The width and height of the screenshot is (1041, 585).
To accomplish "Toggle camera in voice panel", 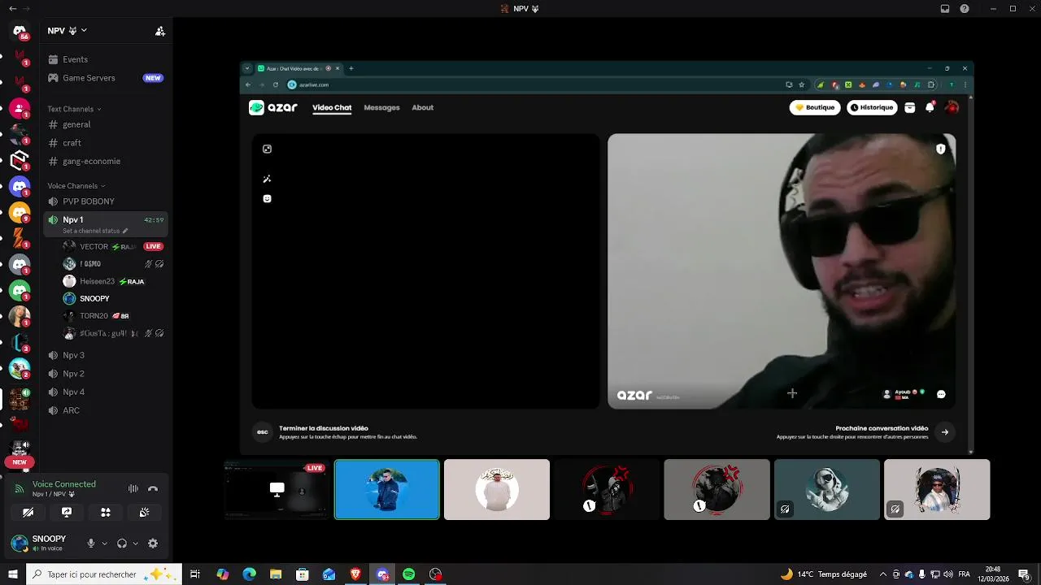I will point(28,513).
